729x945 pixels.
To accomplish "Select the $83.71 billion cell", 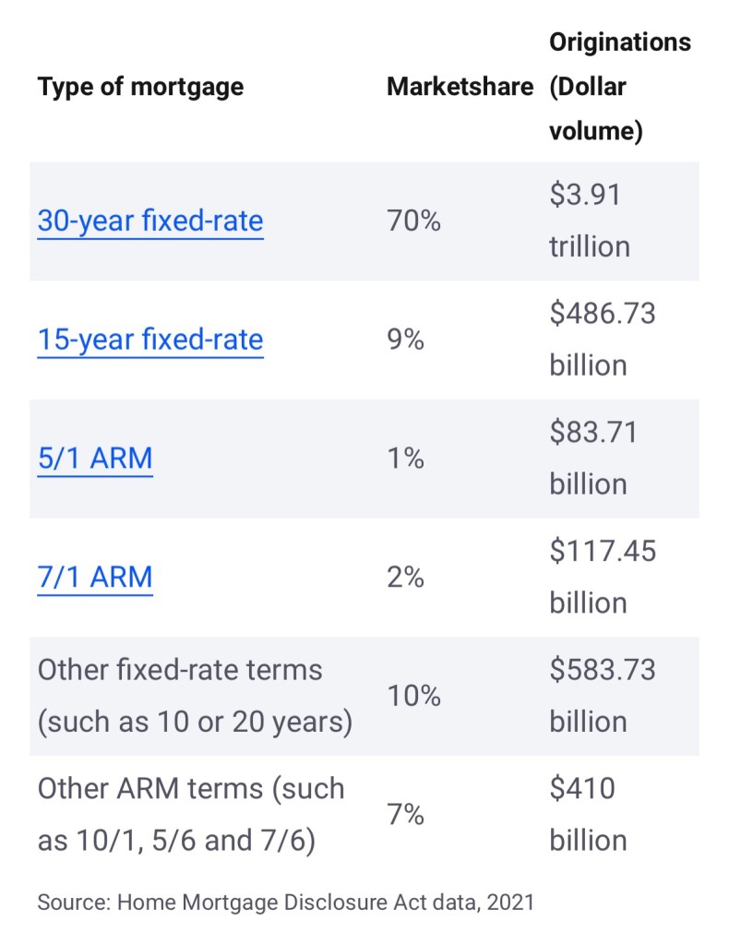I will tap(592, 459).
